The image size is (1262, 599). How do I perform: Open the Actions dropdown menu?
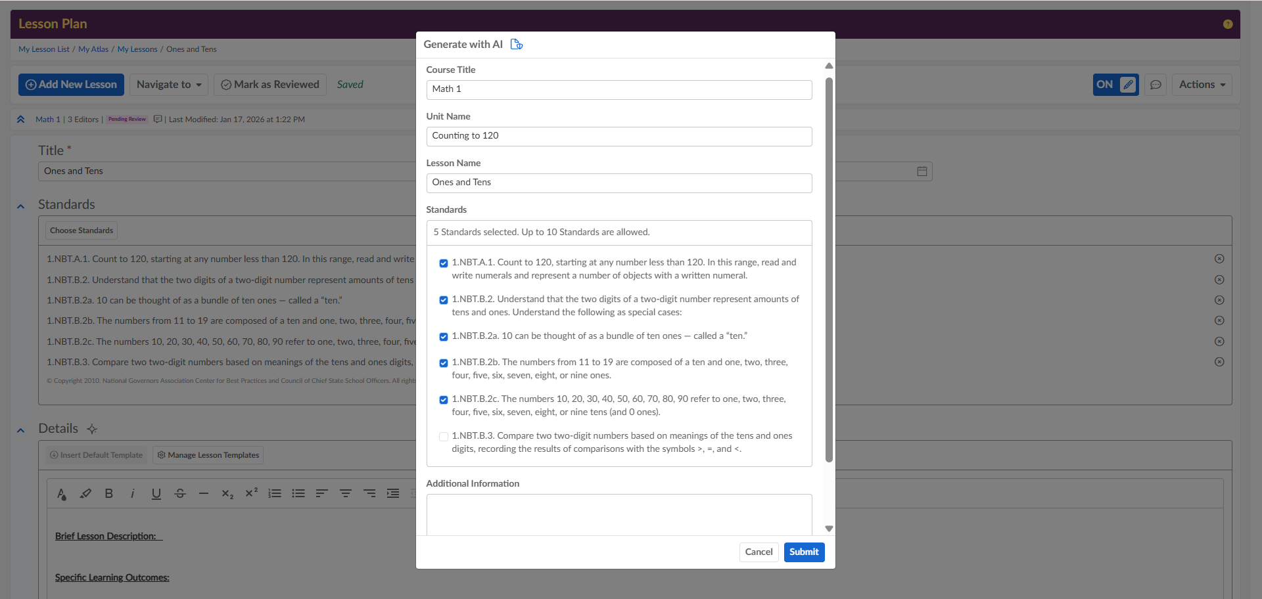pyautogui.click(x=1201, y=85)
